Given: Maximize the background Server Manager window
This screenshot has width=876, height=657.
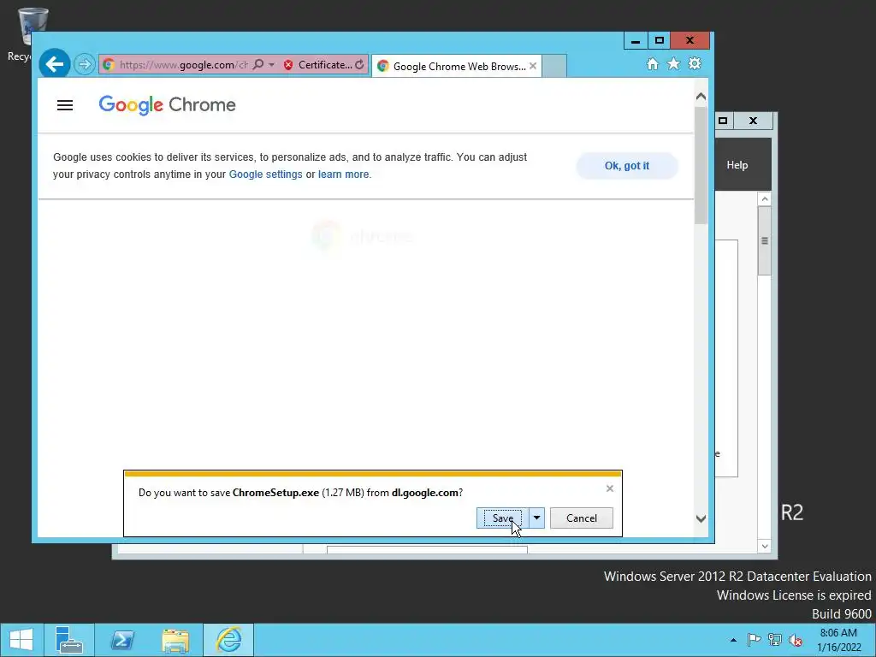Looking at the screenshot, I should (723, 121).
